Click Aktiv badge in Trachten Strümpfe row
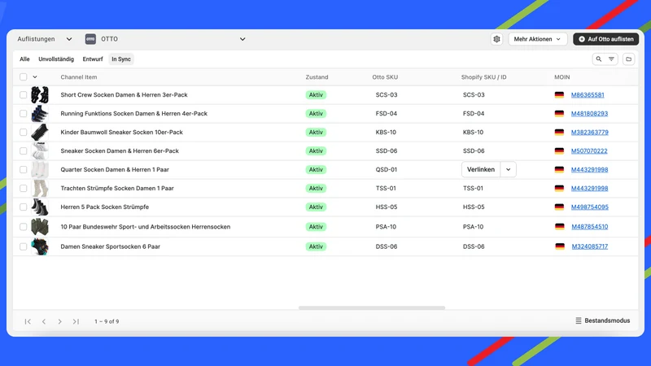 pos(316,189)
